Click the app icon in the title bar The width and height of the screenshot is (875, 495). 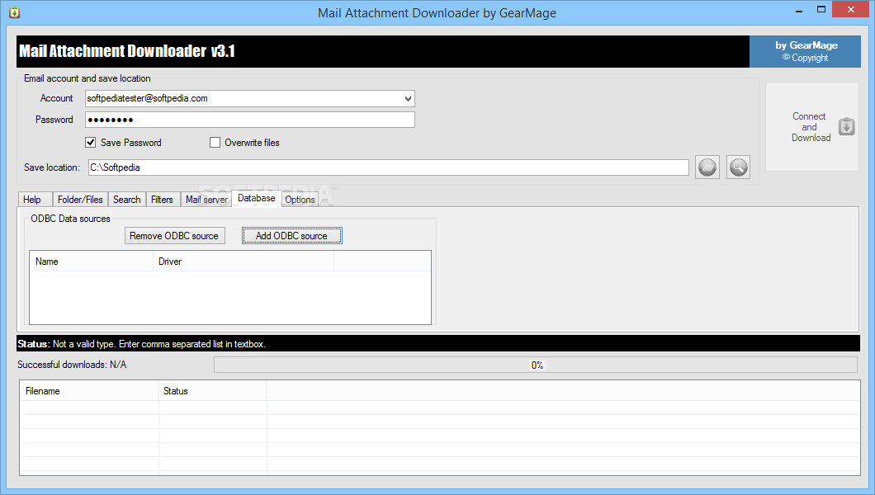point(15,12)
